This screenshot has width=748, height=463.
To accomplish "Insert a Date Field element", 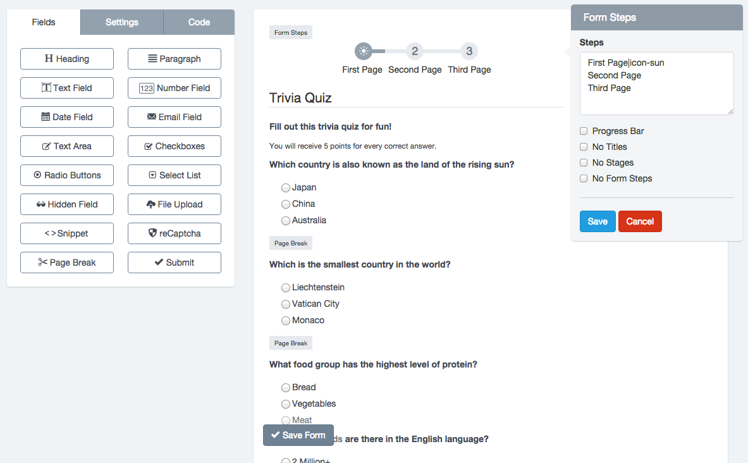I will pyautogui.click(x=67, y=117).
